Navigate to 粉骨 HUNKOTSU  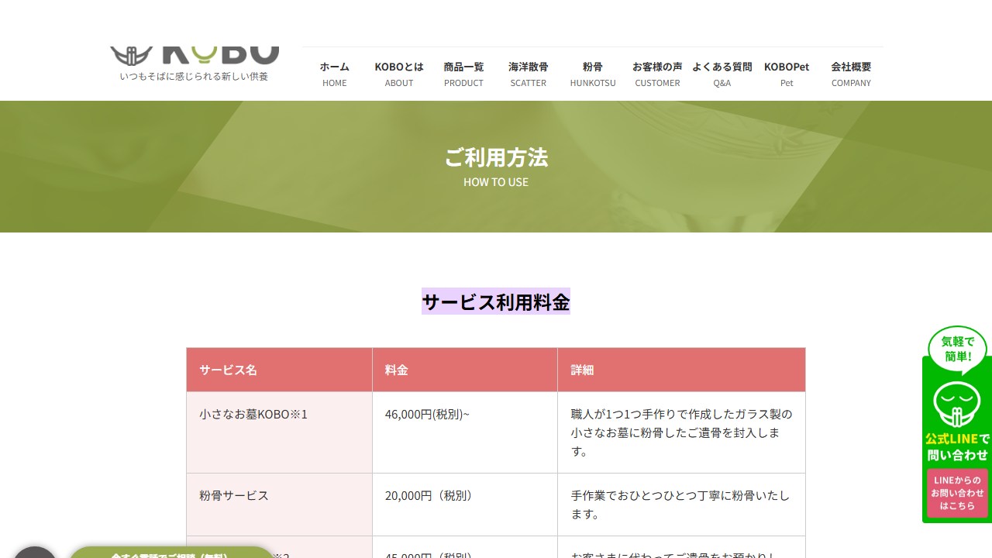click(x=593, y=74)
